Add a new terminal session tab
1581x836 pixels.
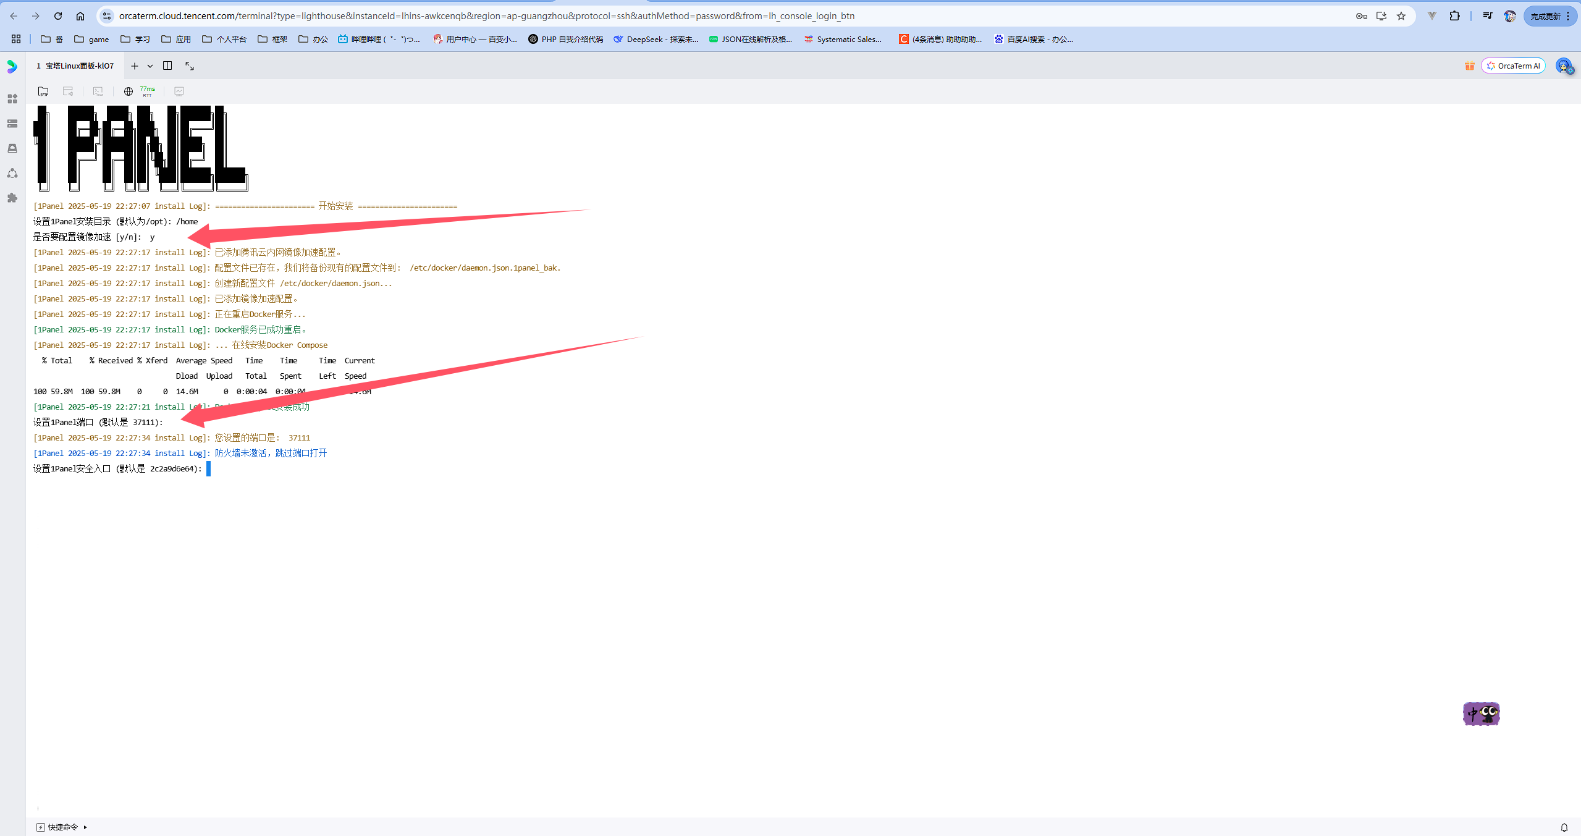pos(134,66)
